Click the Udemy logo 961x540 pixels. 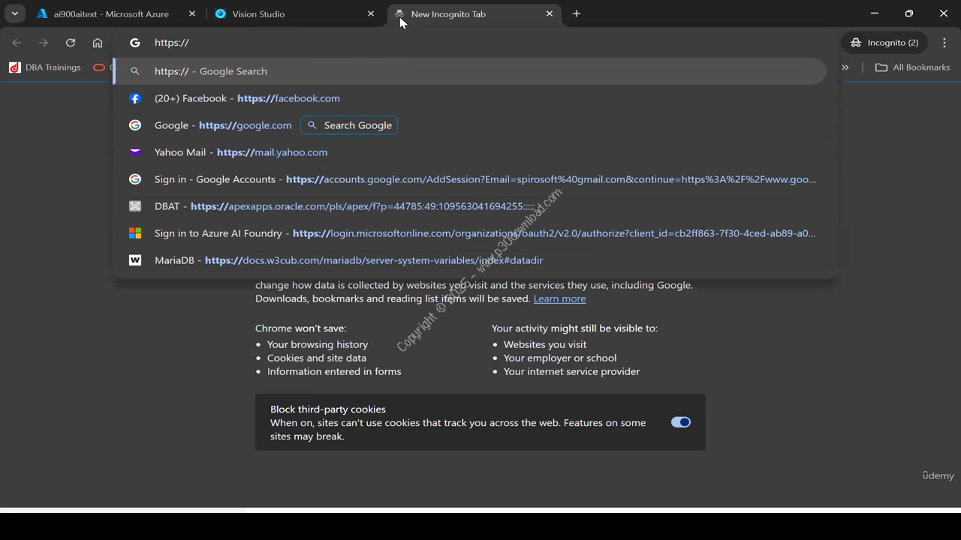(x=938, y=475)
